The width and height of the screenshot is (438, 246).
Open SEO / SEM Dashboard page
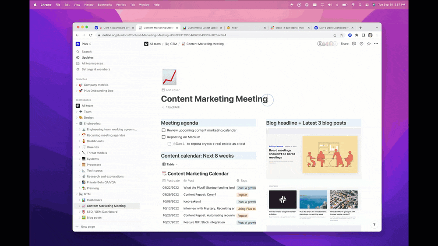102,212
